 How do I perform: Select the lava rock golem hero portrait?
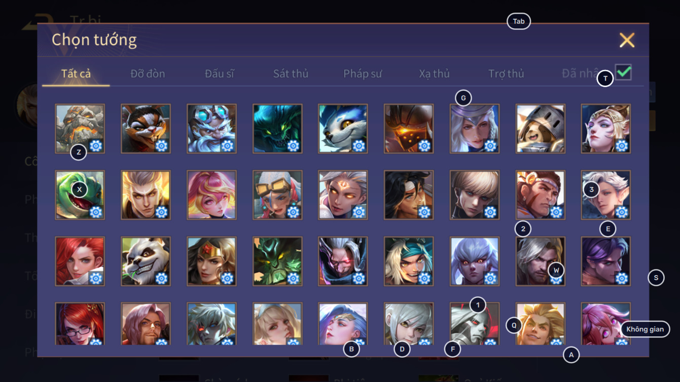click(80, 129)
